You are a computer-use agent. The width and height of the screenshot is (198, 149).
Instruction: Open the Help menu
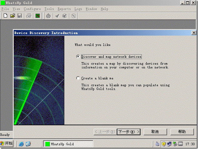(x=104, y=9)
